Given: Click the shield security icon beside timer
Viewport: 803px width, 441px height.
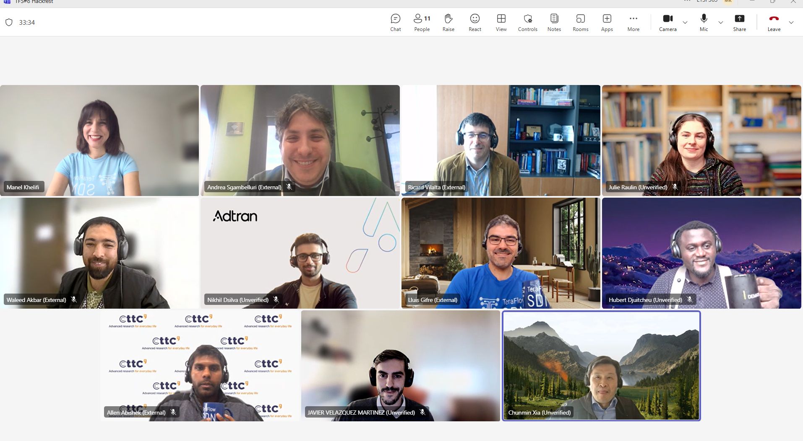Looking at the screenshot, I should pos(9,23).
